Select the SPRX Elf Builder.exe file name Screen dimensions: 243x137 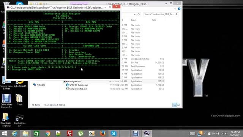(79, 85)
